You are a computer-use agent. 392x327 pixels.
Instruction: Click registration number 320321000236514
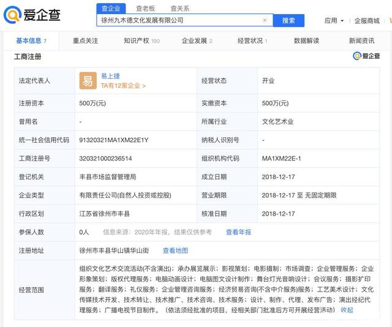(x=105, y=159)
